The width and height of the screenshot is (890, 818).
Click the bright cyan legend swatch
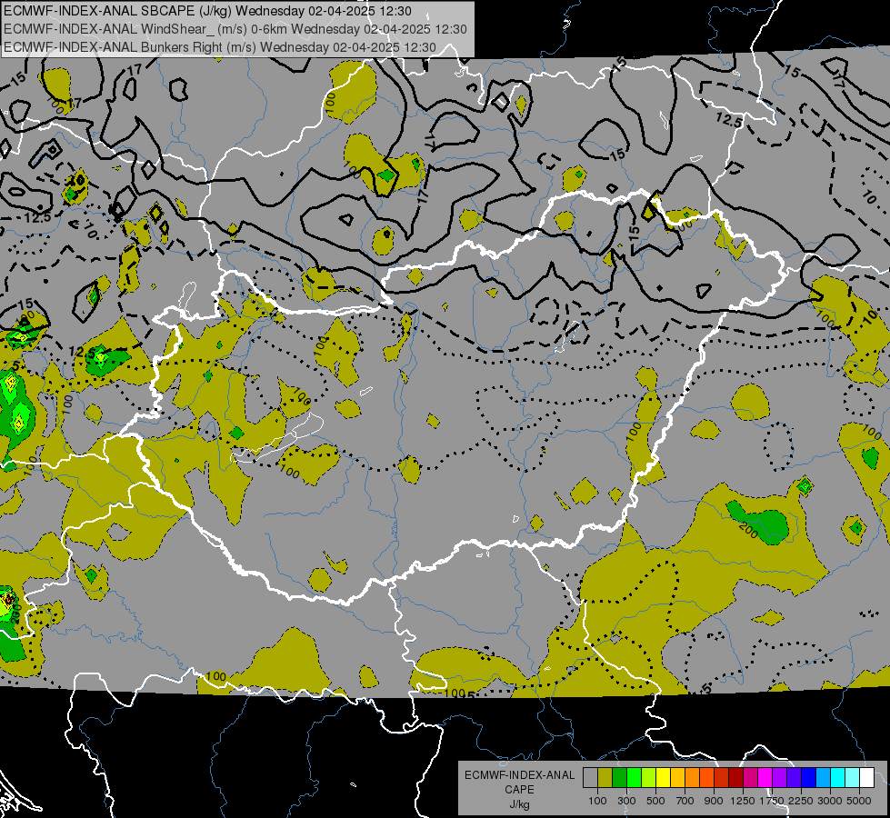click(838, 778)
